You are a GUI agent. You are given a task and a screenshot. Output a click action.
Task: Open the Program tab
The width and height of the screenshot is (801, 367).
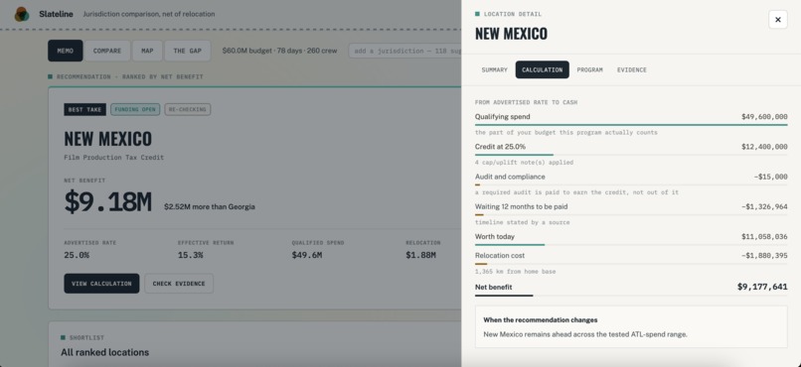coord(589,69)
